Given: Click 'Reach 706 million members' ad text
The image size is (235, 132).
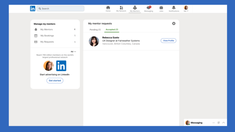Looking at the screenshot, I should pos(55,56).
